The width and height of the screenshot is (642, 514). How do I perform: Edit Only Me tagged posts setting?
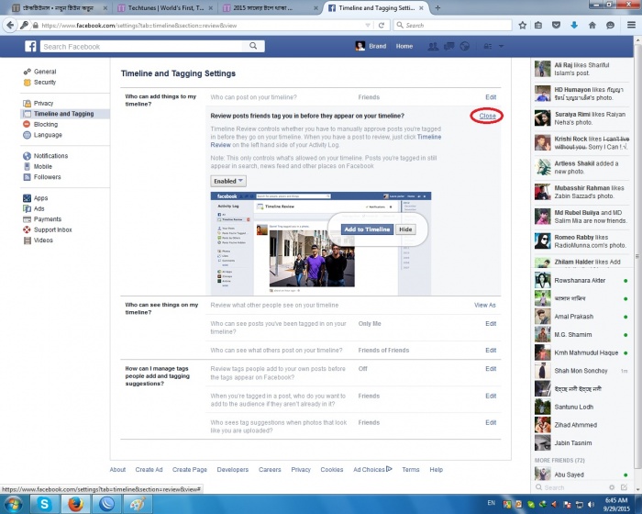click(x=491, y=323)
